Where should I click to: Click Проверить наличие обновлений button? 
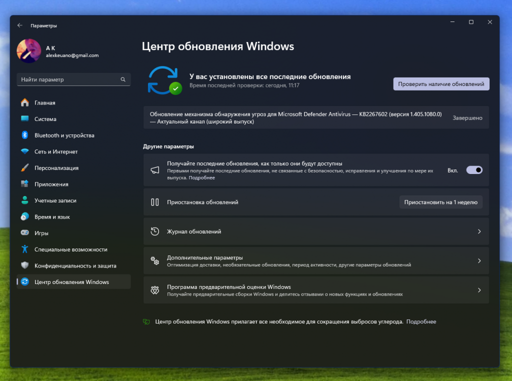[441, 84]
